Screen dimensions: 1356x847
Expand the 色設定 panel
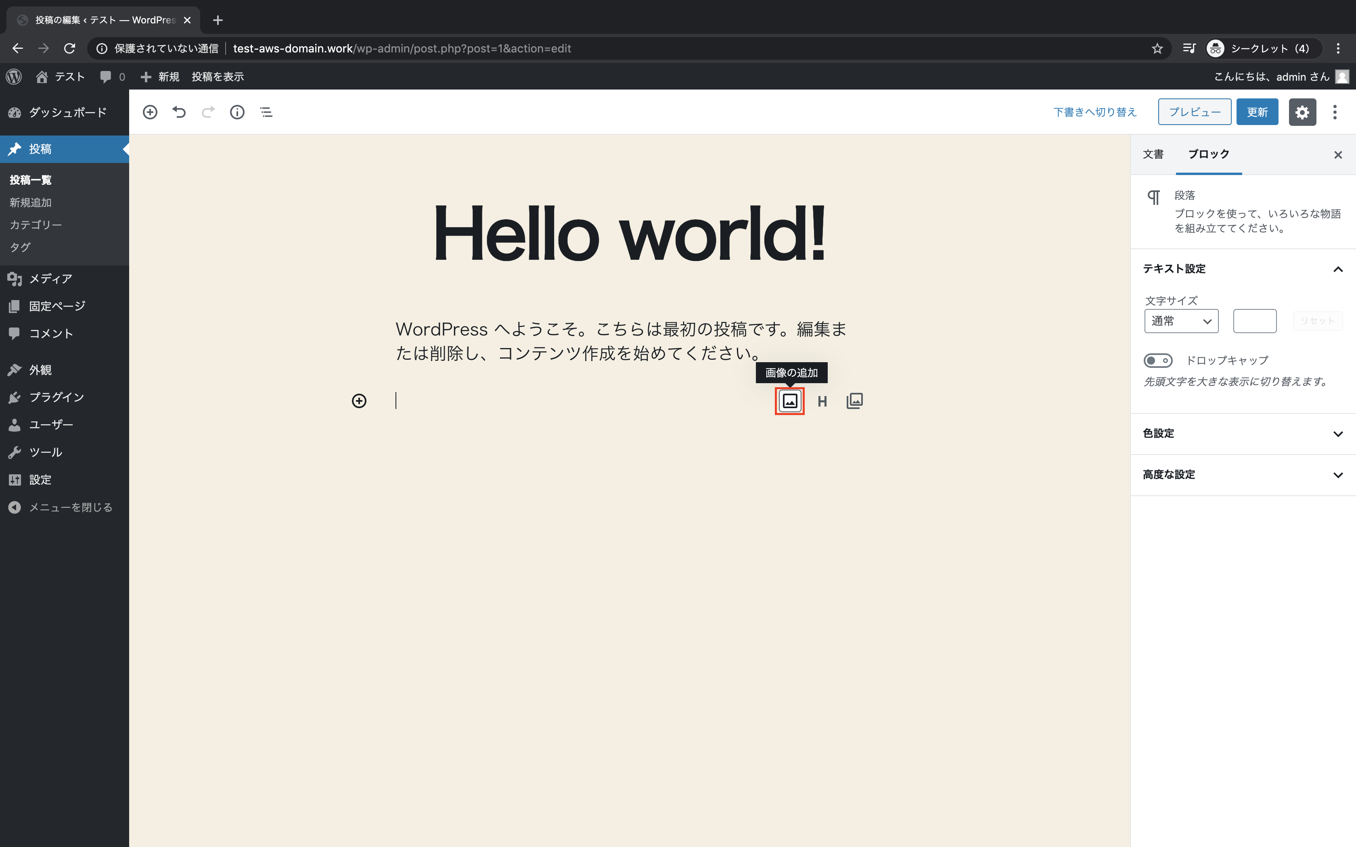click(x=1243, y=434)
